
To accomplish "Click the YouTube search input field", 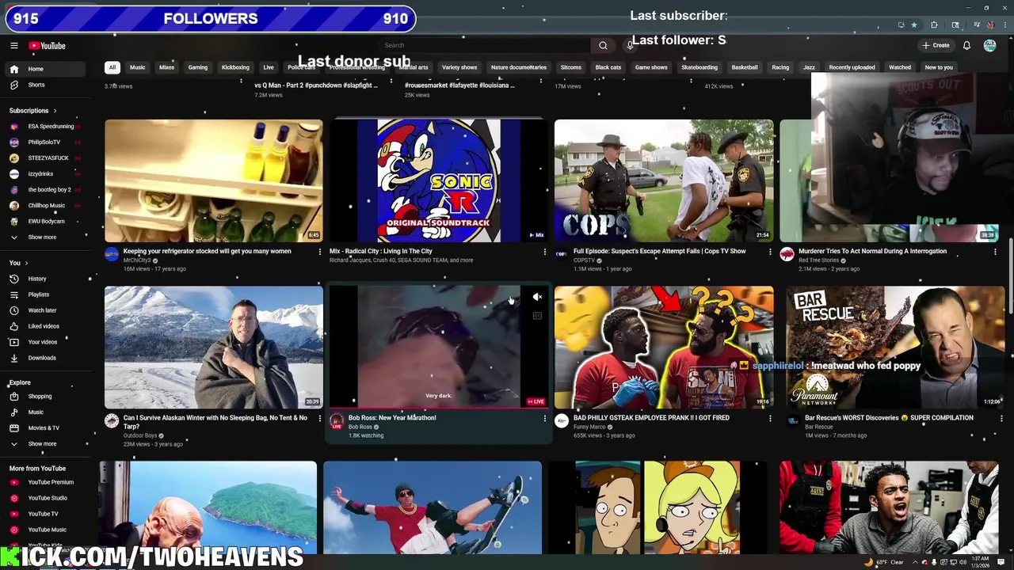I will (485, 46).
